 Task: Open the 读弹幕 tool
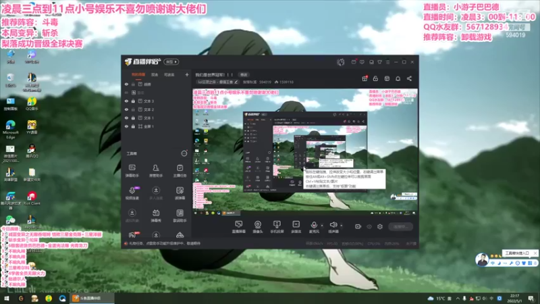click(180, 193)
